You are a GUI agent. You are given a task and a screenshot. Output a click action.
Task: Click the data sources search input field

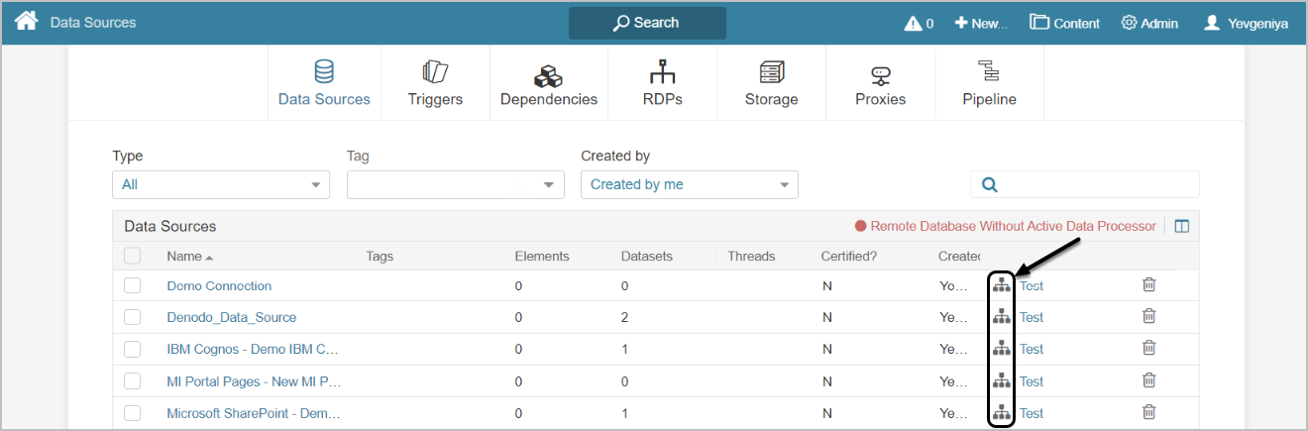[x=1095, y=184]
